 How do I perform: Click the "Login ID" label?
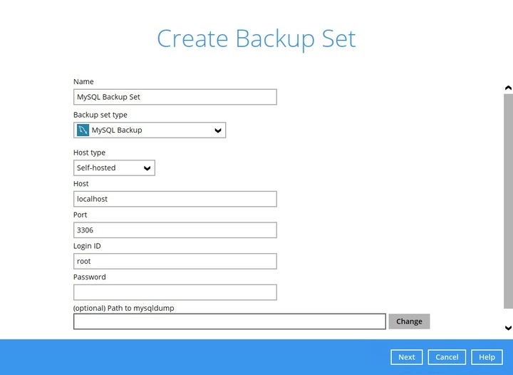(x=87, y=246)
